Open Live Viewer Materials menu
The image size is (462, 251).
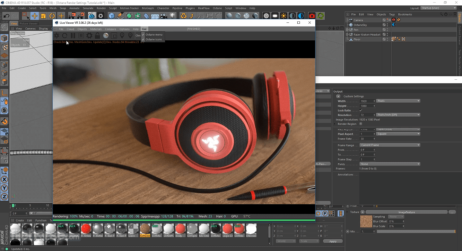tap(96, 29)
